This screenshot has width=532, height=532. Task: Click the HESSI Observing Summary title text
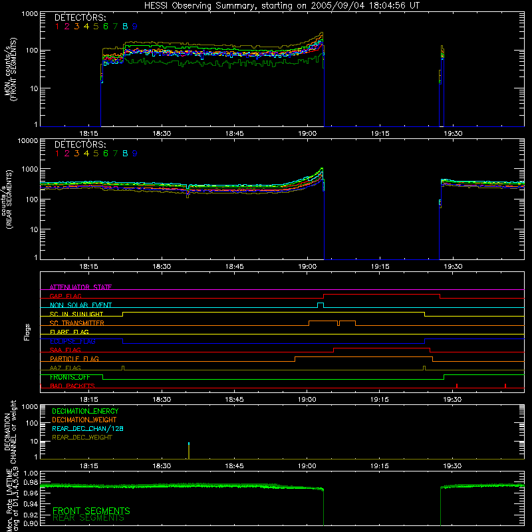pyautogui.click(x=282, y=6)
